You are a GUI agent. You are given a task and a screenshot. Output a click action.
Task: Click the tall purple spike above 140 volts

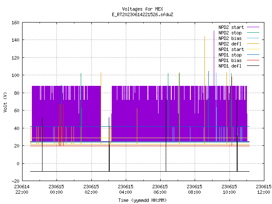(214, 58)
